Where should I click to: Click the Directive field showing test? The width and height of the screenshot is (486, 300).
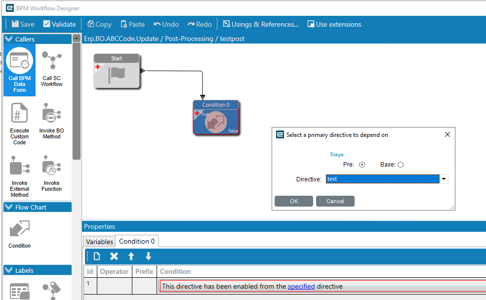[382, 179]
